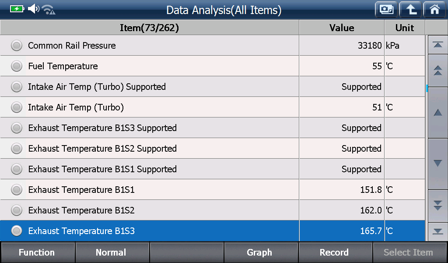Toggle the Exhaust Temperature B1S2 radio button
The height and width of the screenshot is (263, 448).
[x=17, y=210]
